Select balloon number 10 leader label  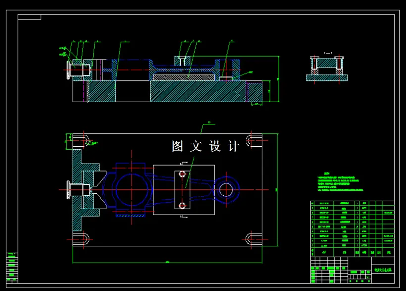[x=209, y=122]
